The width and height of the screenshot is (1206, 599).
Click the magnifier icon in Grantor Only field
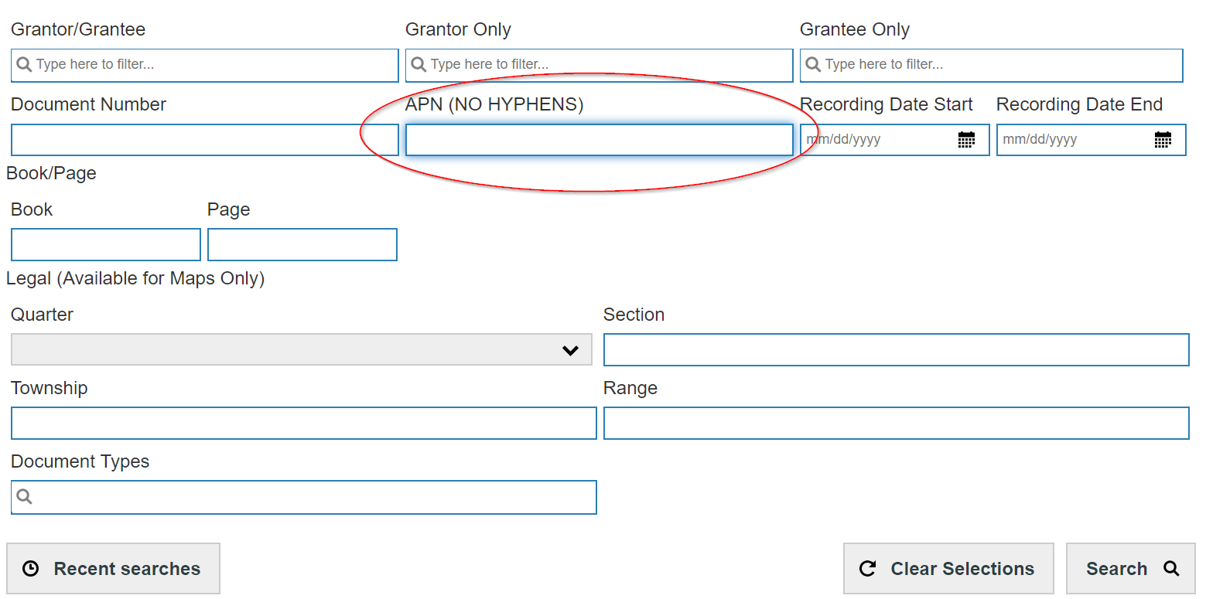point(419,65)
